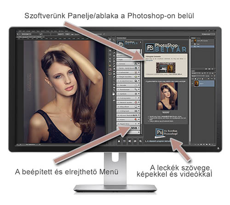
Task: Click the person icon in panel footer
Action: 119,141
